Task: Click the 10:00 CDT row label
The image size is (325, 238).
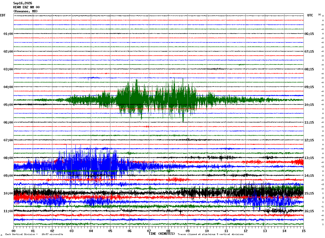Action: (8, 193)
